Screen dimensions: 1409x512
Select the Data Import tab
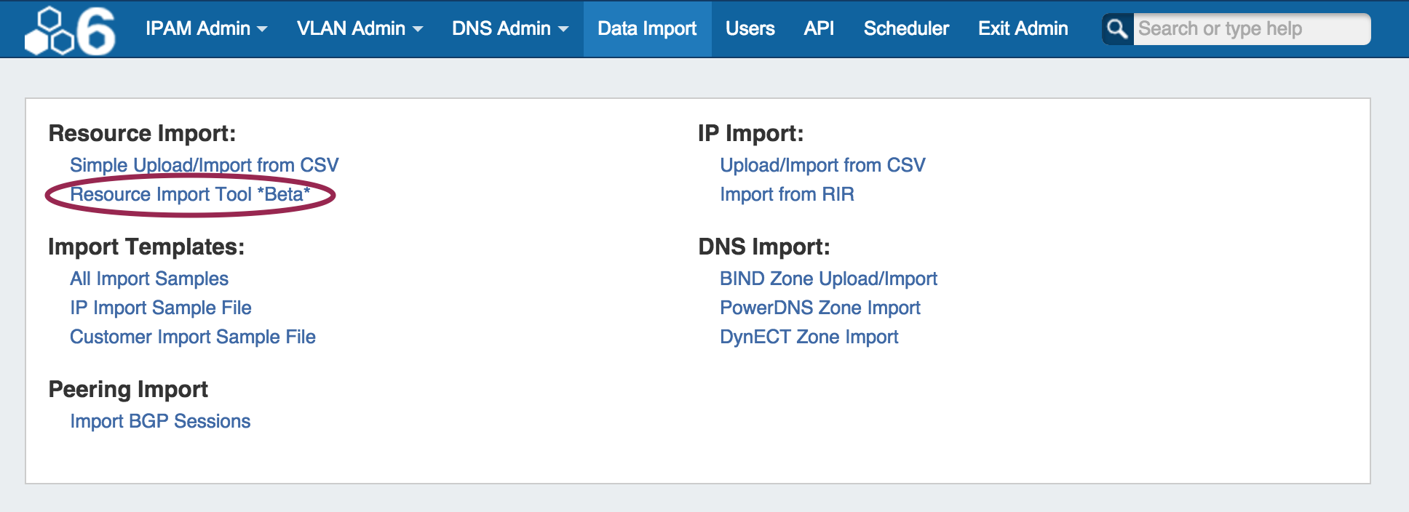click(x=647, y=28)
